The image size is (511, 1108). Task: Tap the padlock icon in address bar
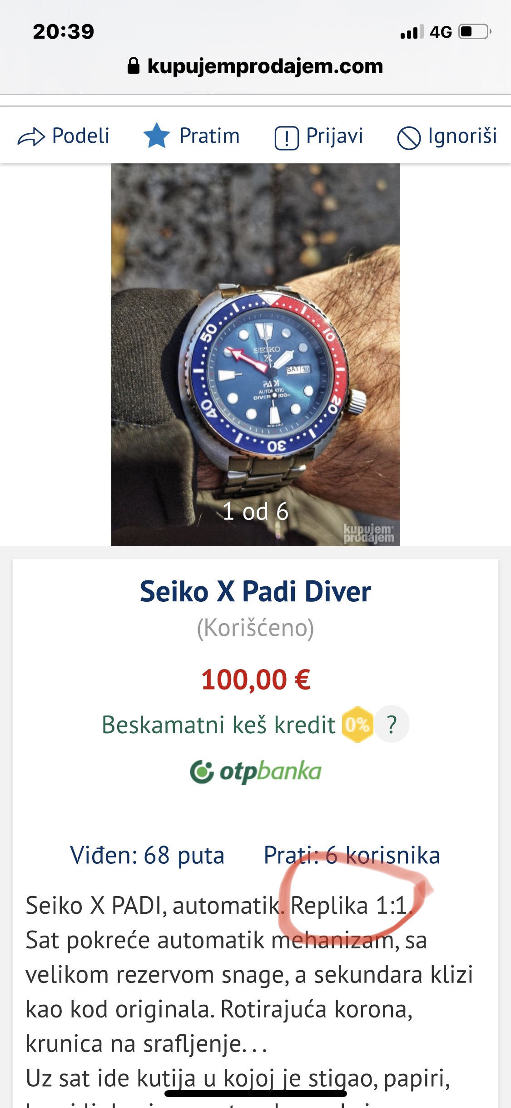point(134,65)
